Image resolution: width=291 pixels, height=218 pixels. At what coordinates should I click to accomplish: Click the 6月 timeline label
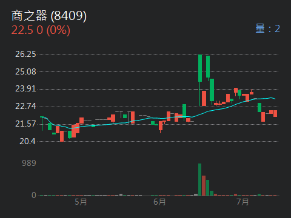[159, 202]
